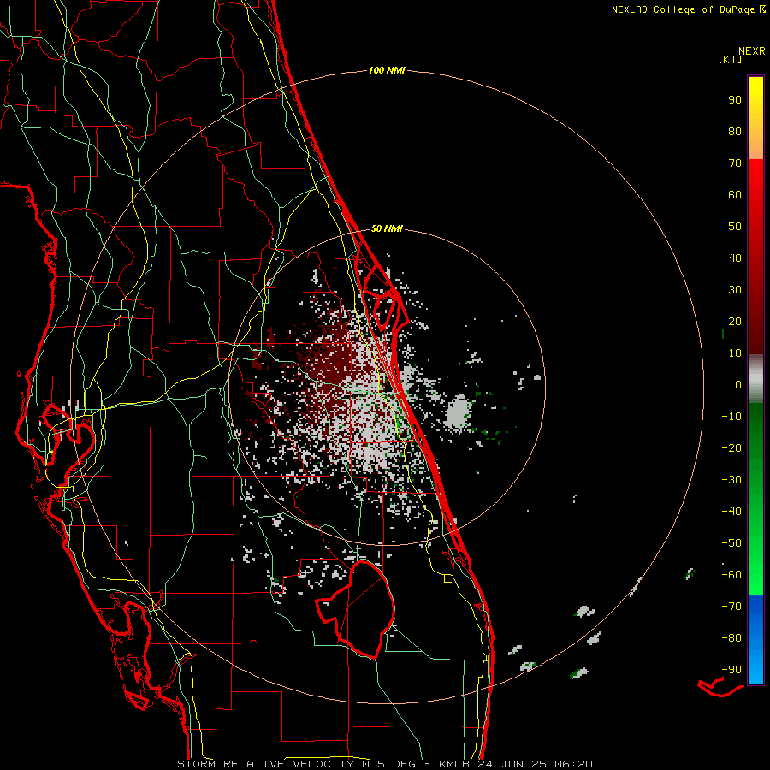
Task: Click the large gray radar echo offshore
Action: click(459, 413)
